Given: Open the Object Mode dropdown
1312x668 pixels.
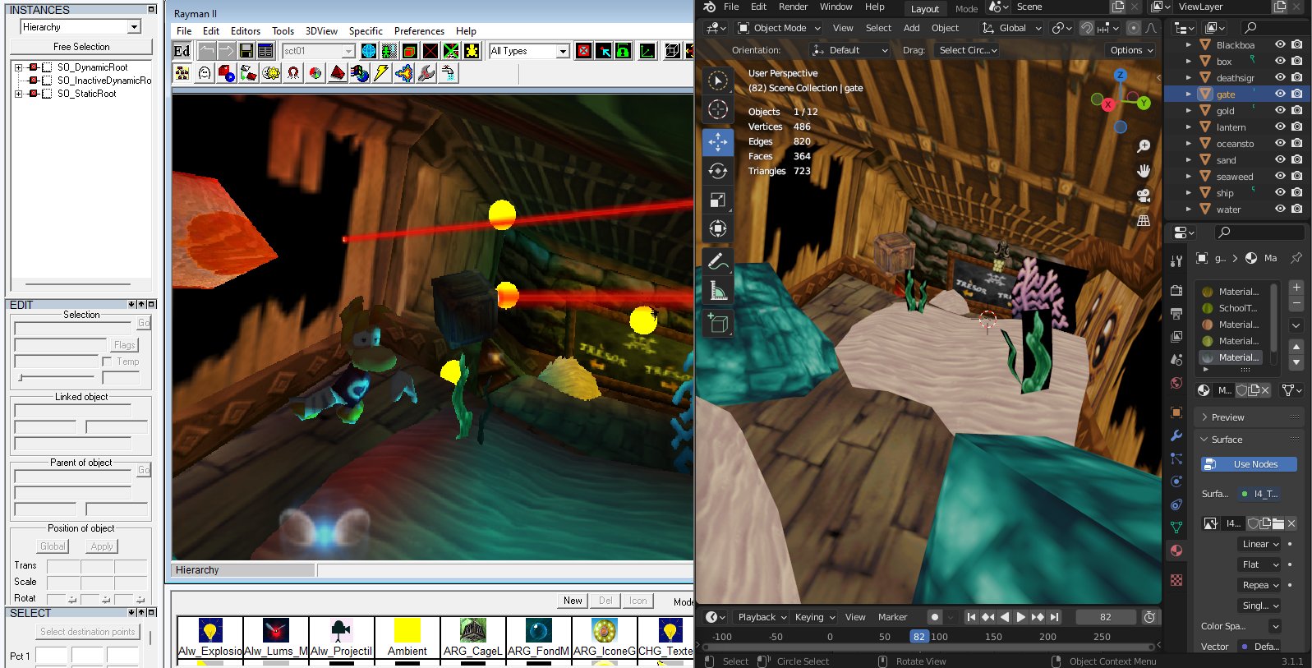Looking at the screenshot, I should (x=776, y=28).
